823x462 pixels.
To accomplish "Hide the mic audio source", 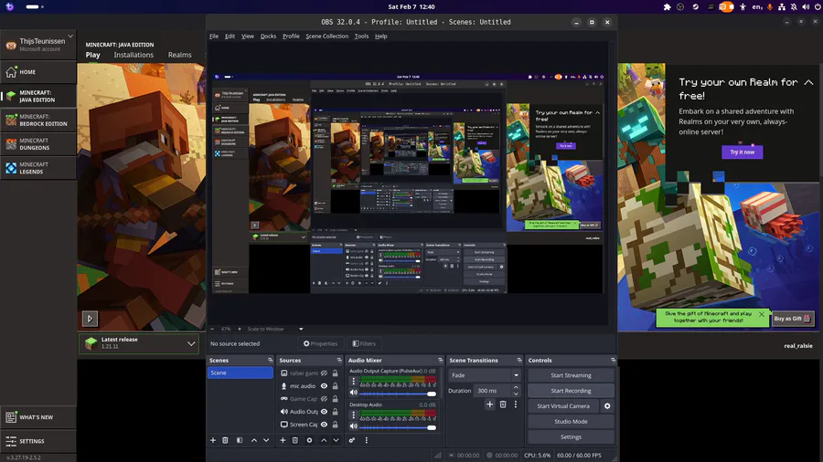I will coord(324,386).
